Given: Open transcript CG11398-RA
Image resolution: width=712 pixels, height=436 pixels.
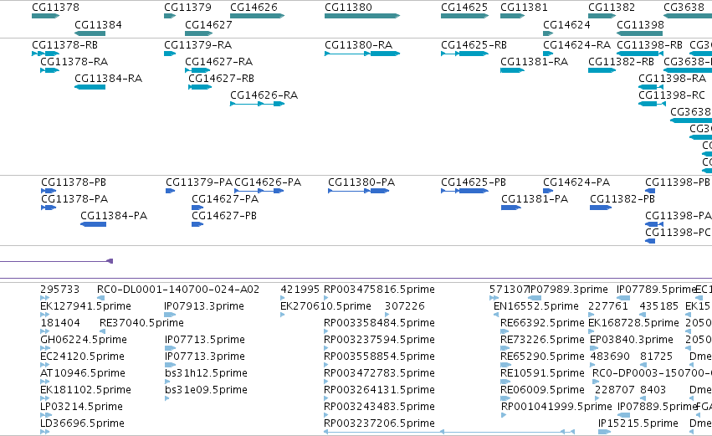Looking at the screenshot, I should [x=673, y=79].
